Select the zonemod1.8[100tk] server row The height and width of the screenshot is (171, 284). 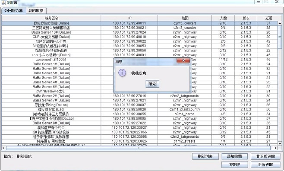[x=140, y=60]
